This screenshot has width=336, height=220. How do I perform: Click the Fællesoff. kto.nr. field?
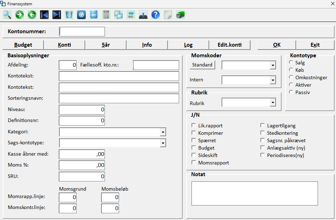coord(156,65)
